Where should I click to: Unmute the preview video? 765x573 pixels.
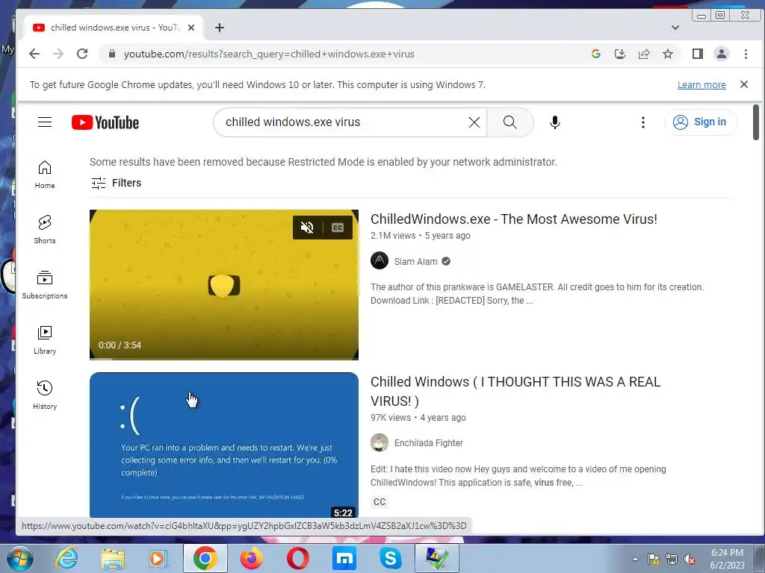click(x=307, y=228)
